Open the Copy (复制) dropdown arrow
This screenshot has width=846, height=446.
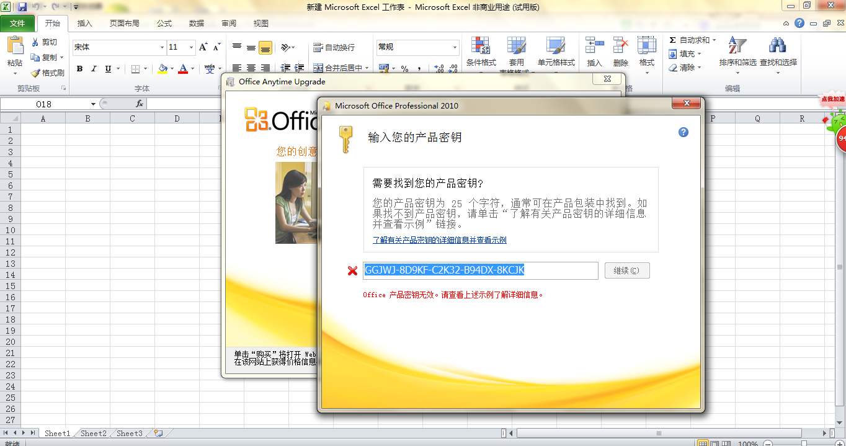tap(62, 58)
